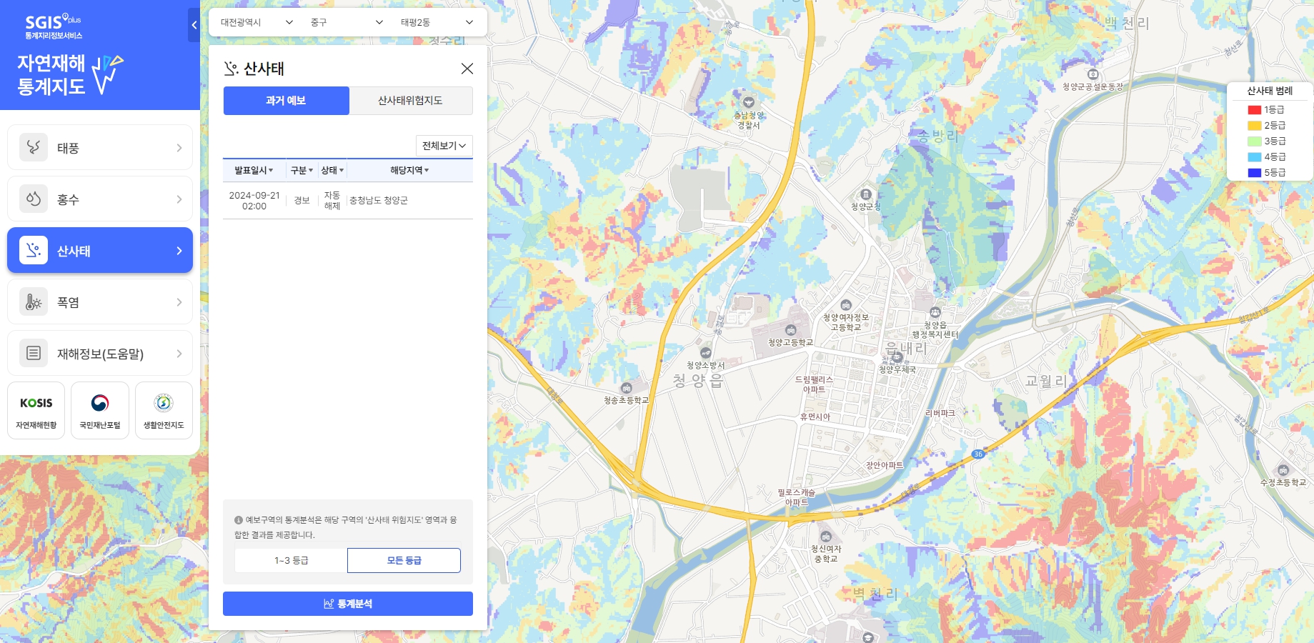Enable the 모든 등급 filter option

coord(403,560)
